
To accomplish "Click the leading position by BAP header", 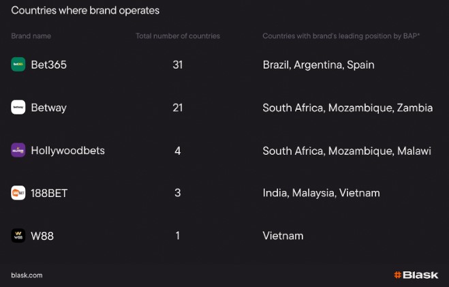I will [341, 36].
